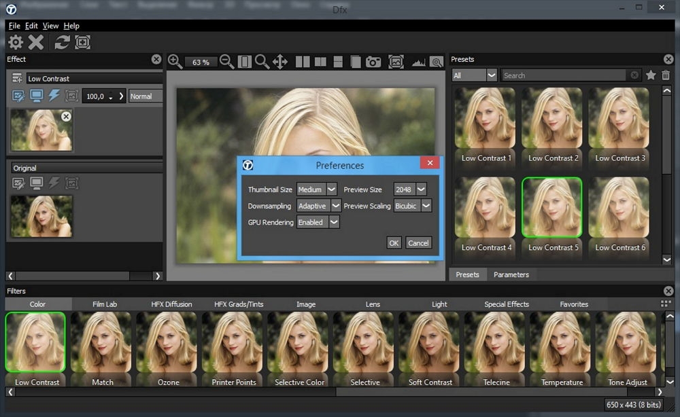Enable vertical split comparison icon
Screen dimensions: 680x417
[320, 62]
